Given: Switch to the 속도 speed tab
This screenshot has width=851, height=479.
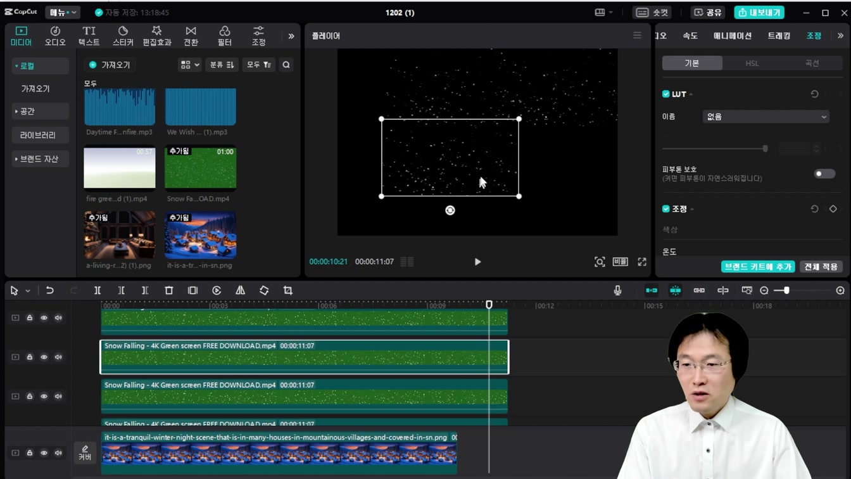Looking at the screenshot, I should [690, 35].
